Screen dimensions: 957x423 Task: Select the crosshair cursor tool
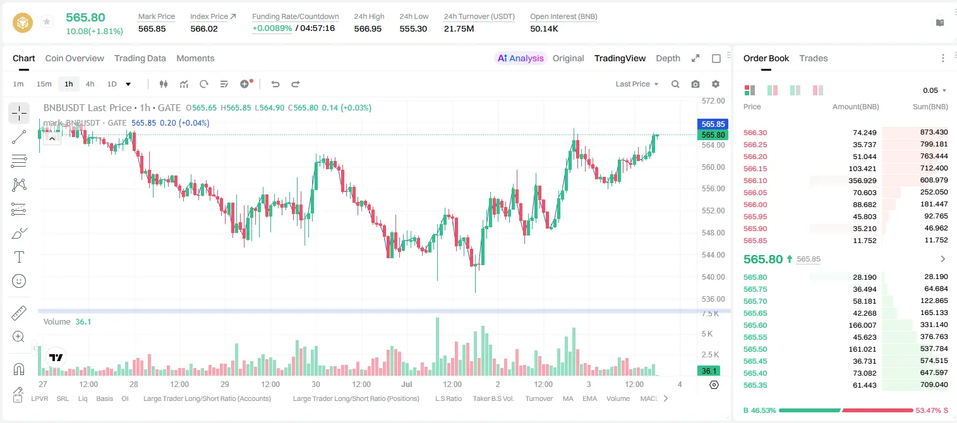pos(19,114)
